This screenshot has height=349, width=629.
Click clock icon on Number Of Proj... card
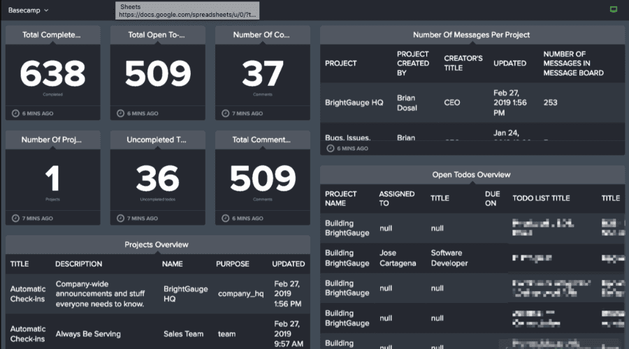click(15, 218)
